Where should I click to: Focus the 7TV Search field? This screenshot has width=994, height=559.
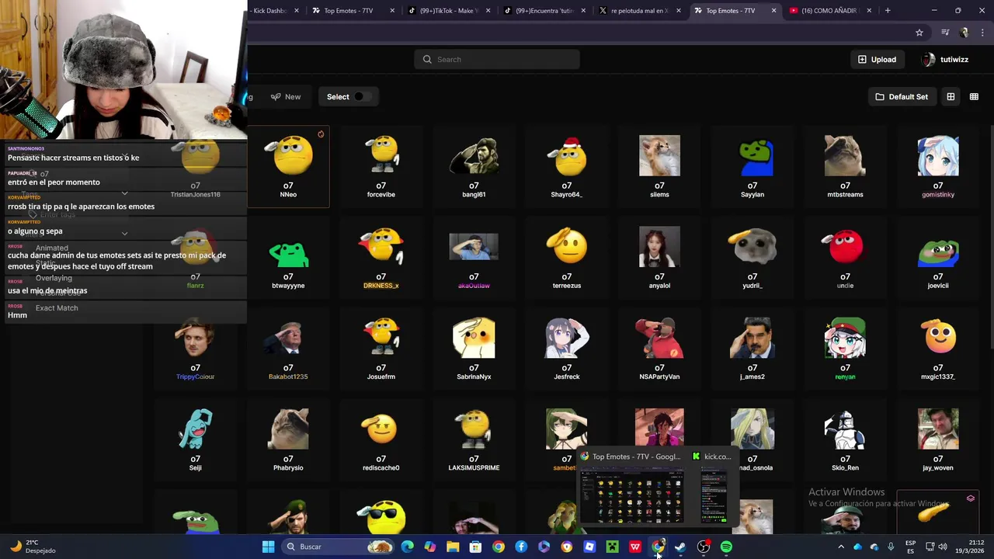point(497,59)
